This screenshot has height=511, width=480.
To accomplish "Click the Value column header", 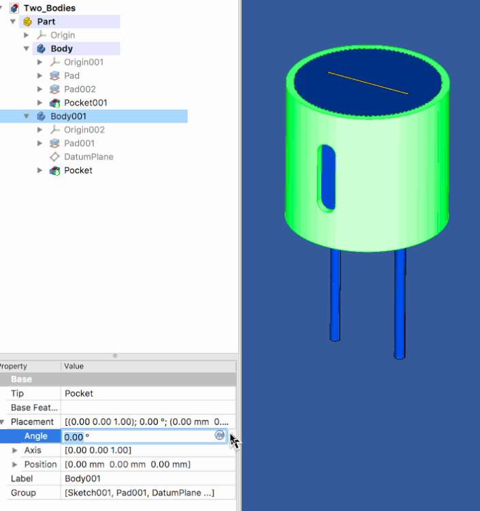I will [x=148, y=367].
